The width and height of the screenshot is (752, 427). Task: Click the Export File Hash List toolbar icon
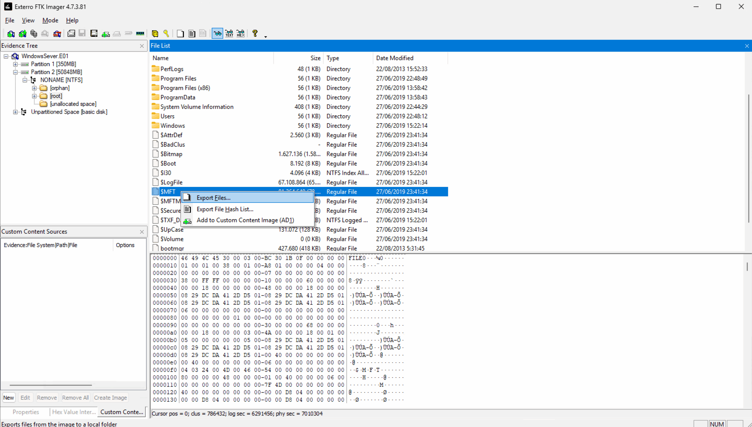coord(192,34)
